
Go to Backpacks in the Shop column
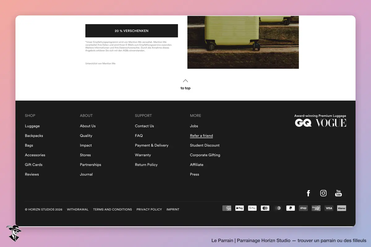coord(34,136)
